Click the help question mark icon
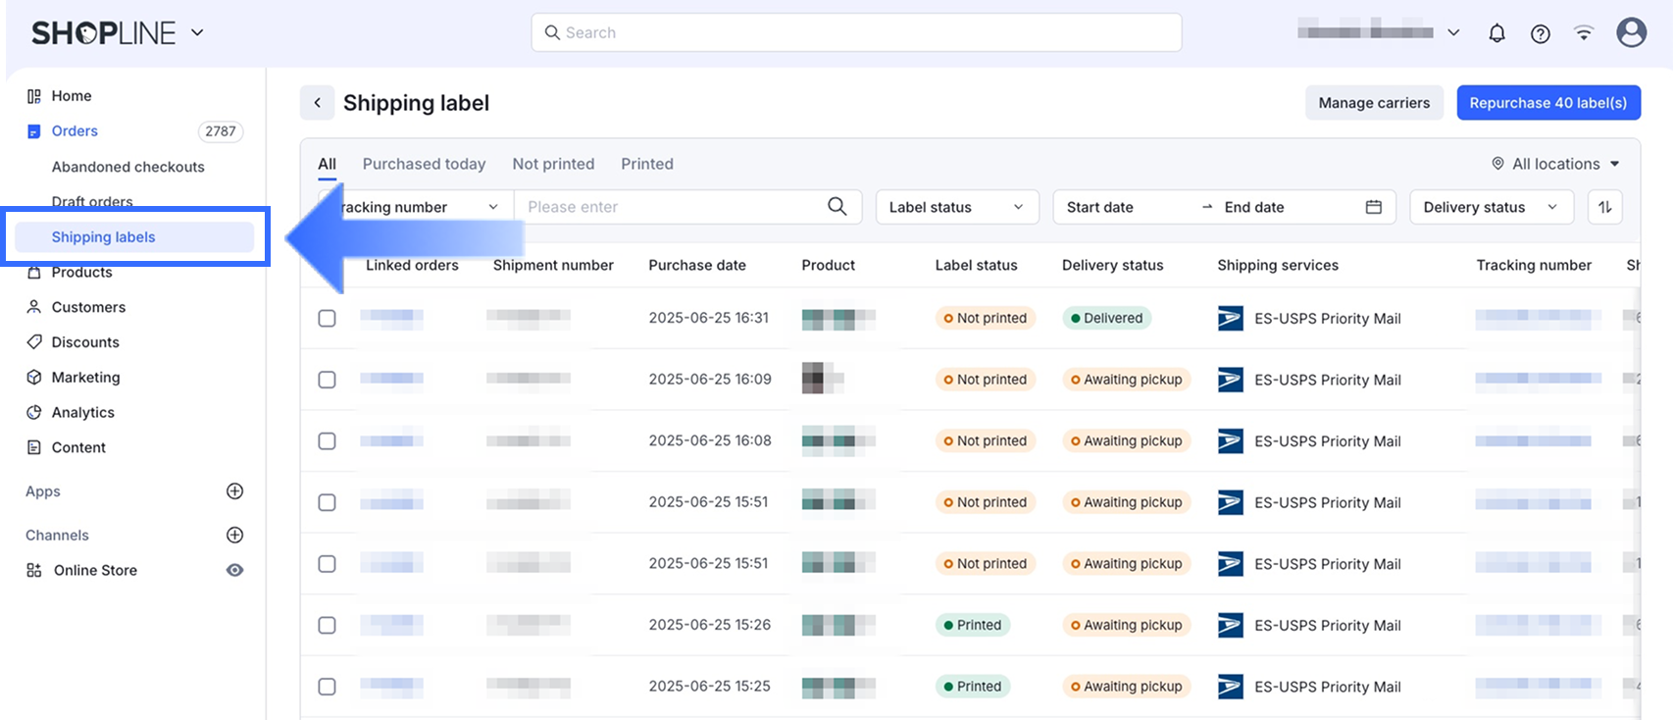This screenshot has height=720, width=1673. point(1541,33)
